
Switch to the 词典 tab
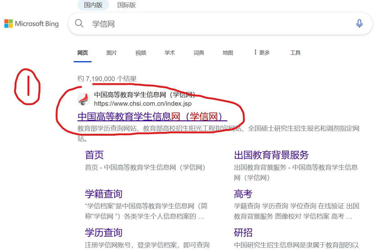[199, 53]
